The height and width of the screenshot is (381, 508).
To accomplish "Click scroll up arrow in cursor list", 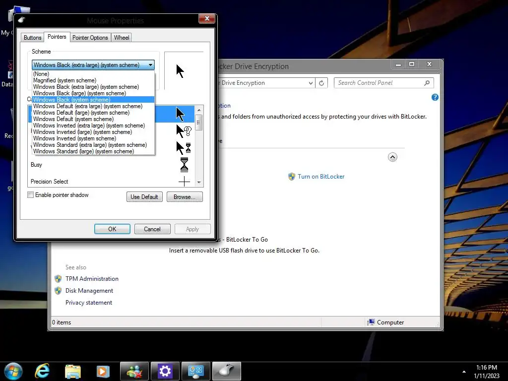I will [x=199, y=110].
